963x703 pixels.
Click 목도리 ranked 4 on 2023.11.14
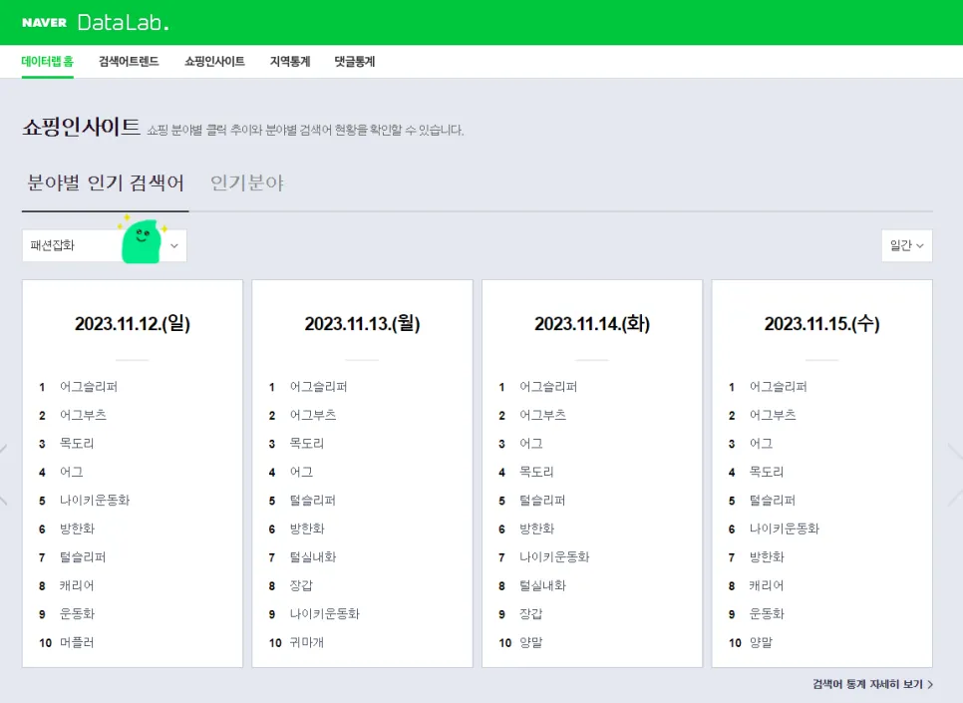536,472
